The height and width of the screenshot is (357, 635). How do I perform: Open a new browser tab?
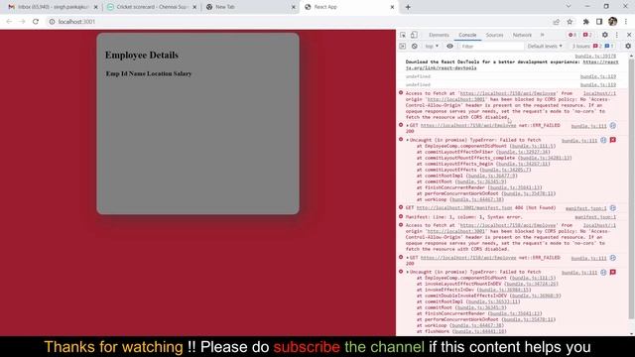click(408, 7)
